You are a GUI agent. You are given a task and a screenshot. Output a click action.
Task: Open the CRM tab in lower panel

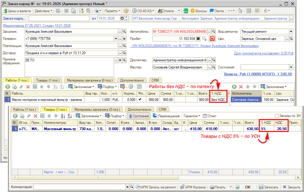click(x=162, y=109)
